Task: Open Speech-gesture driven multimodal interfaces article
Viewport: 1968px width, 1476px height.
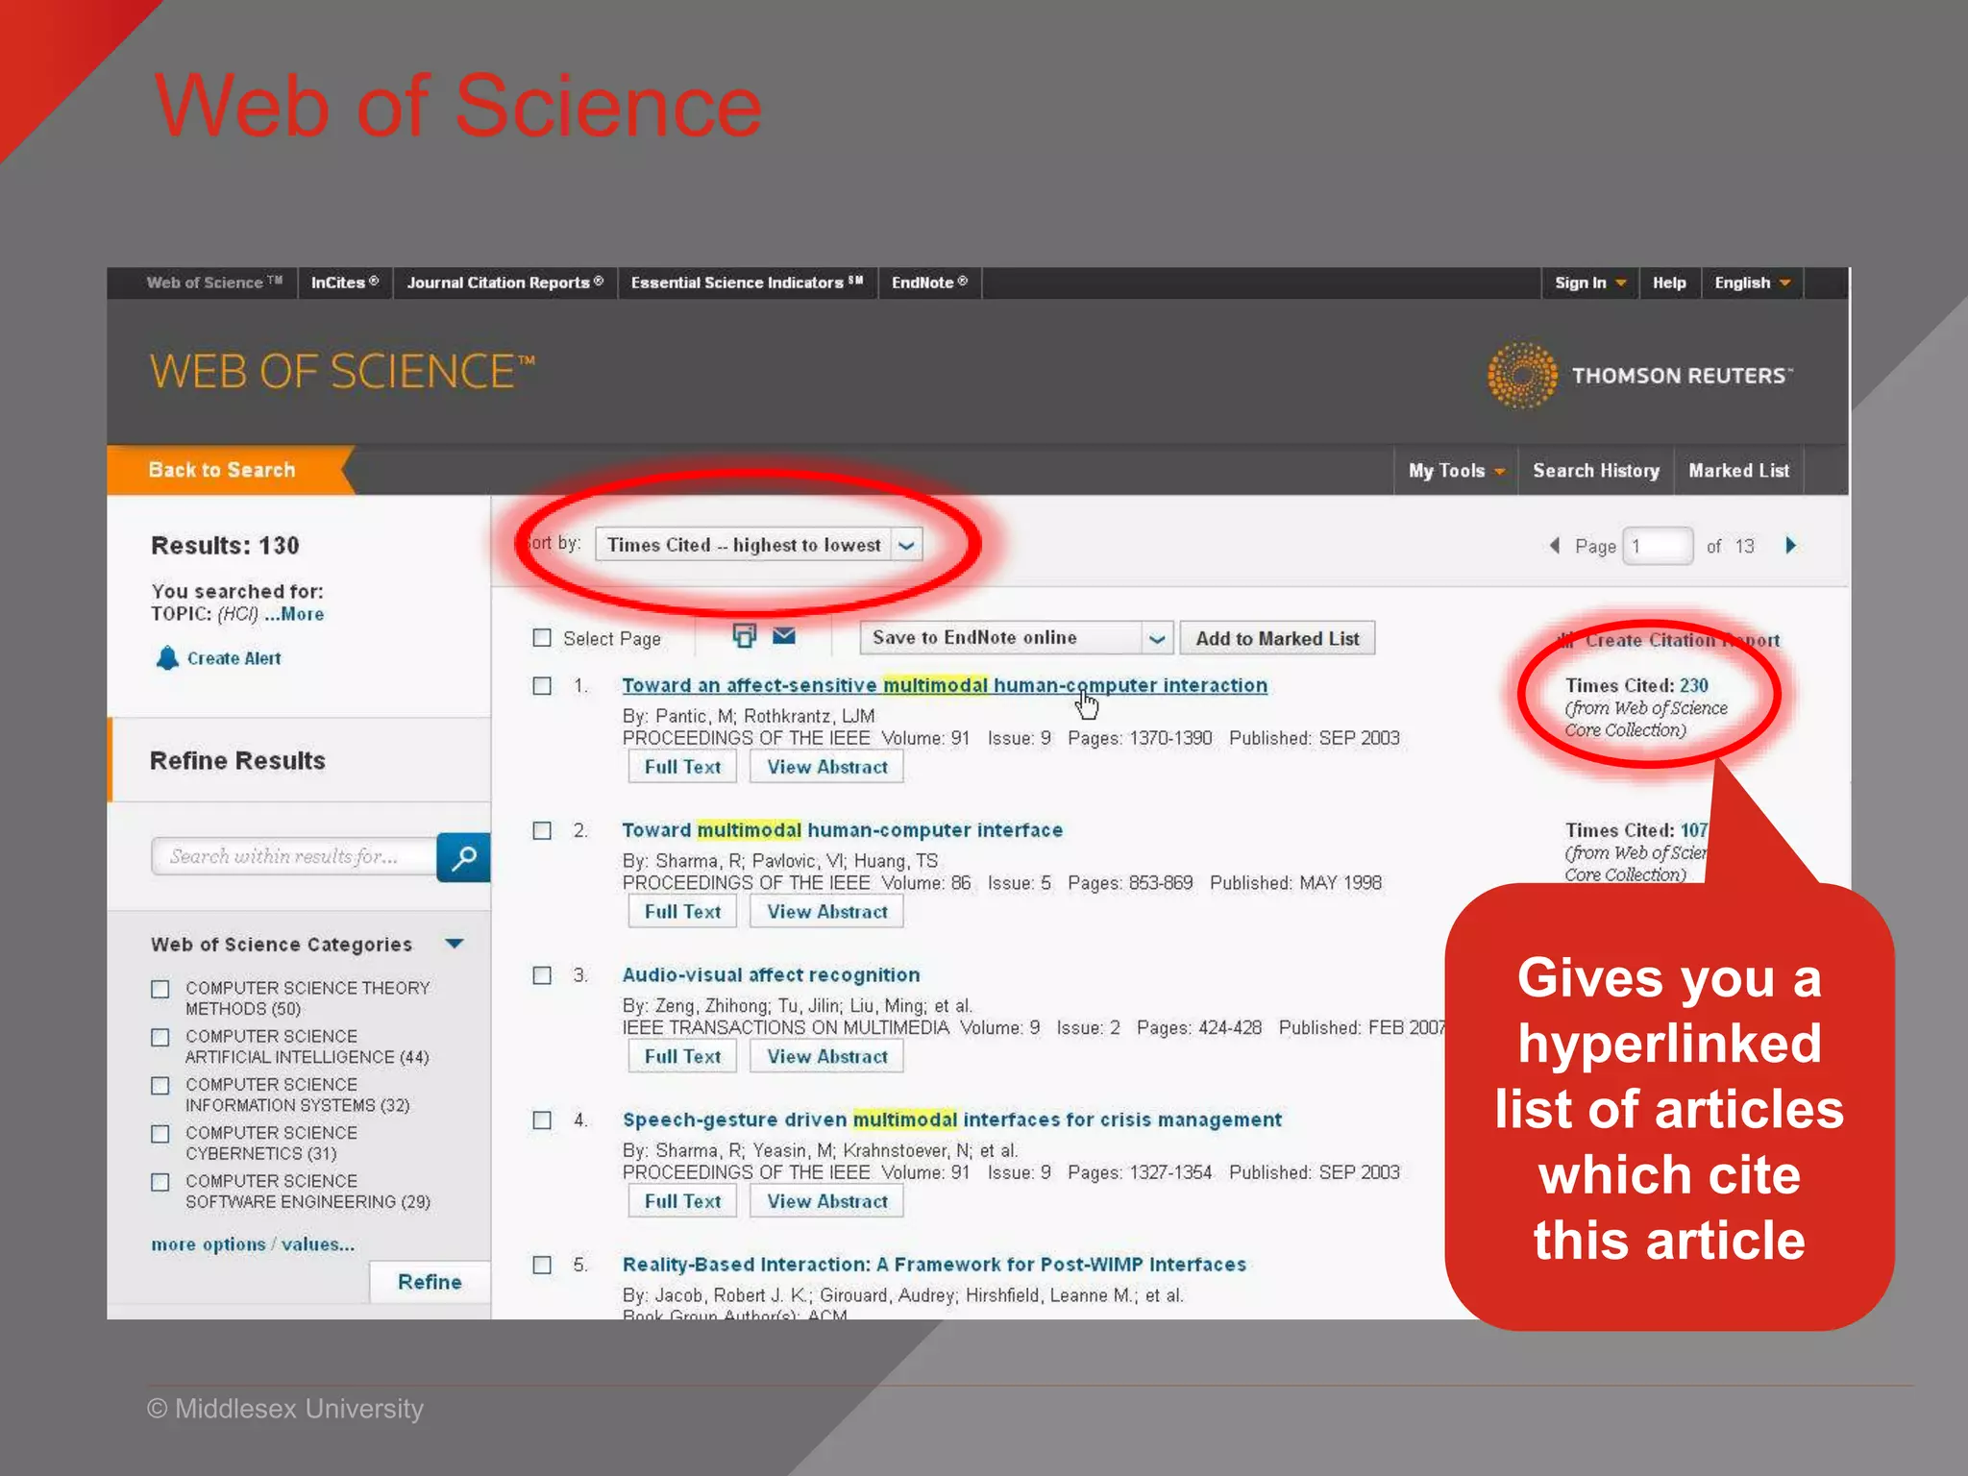Action: [952, 1119]
